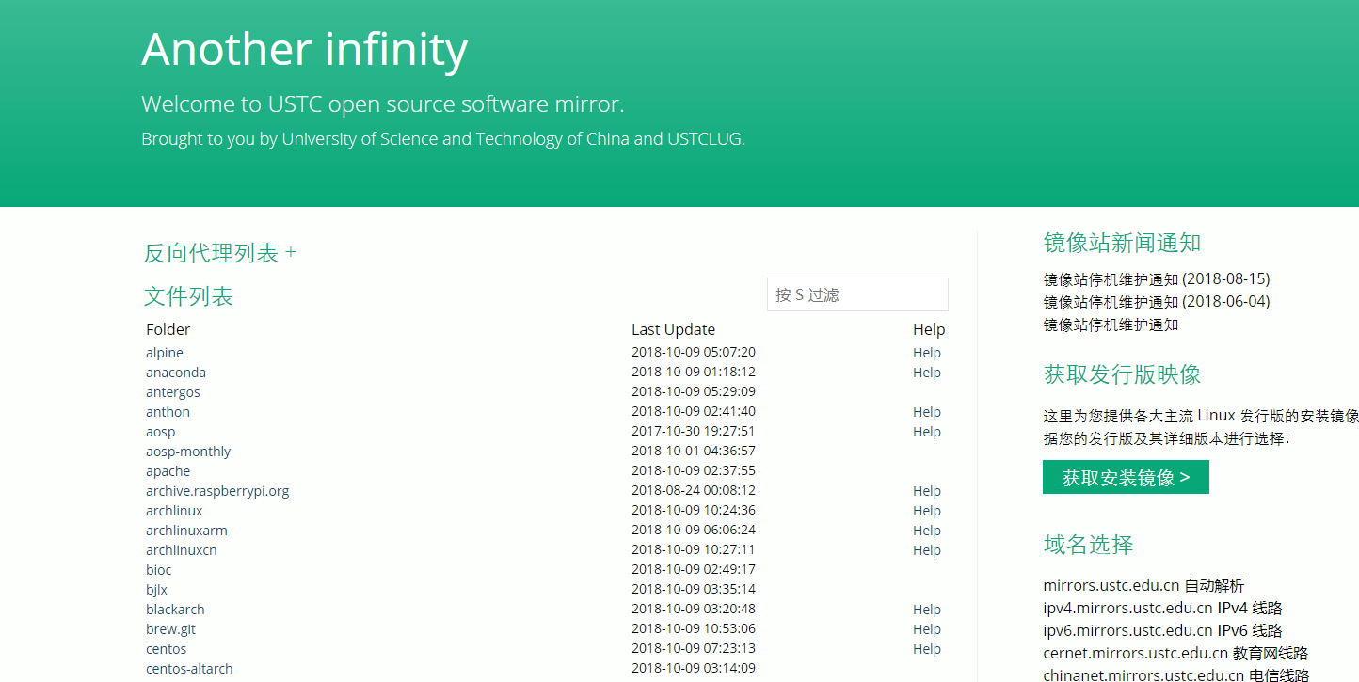This screenshot has height=682, width=1359.
Task: Click the 按 S 过滤 filter field
Action: tap(857, 294)
